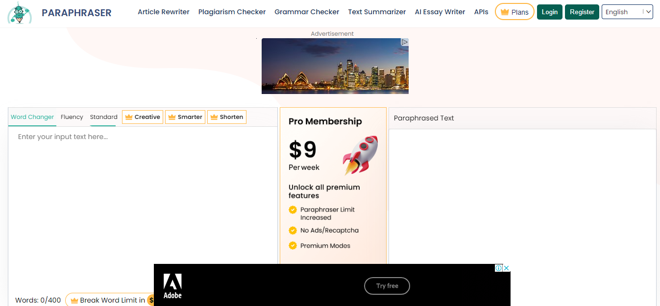The height and width of the screenshot is (306, 660).
Task: Select the Word Changer mode tab
Action: coord(32,117)
